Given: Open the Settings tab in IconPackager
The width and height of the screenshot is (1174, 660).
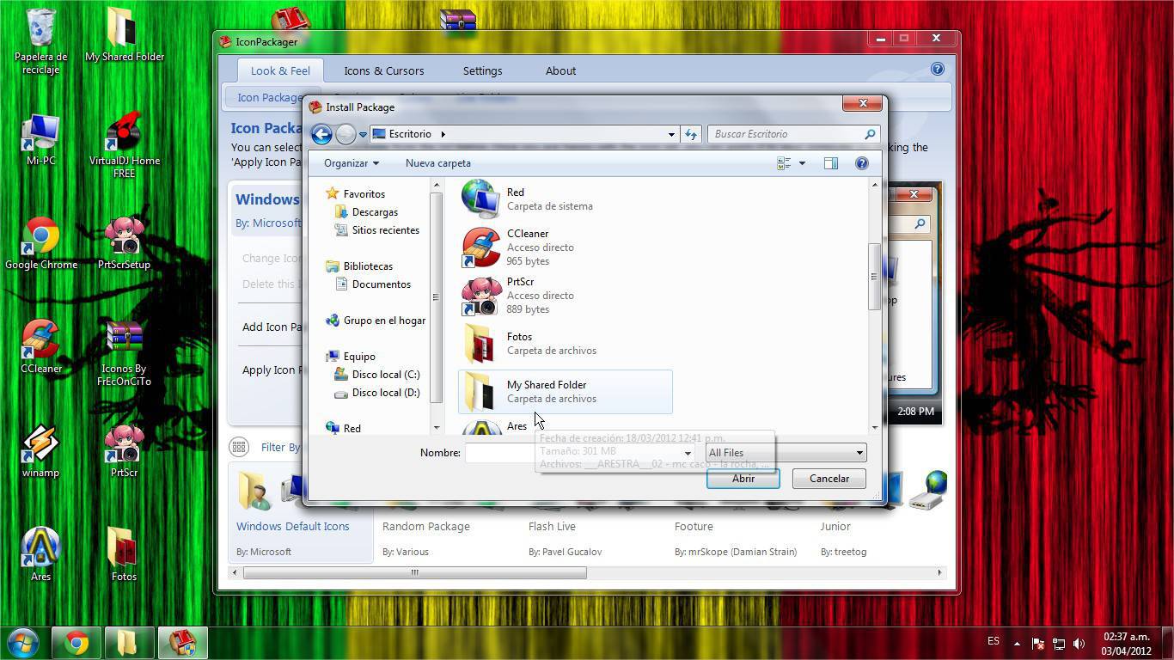Looking at the screenshot, I should point(482,70).
